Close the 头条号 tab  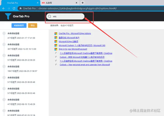pos(76,3)
